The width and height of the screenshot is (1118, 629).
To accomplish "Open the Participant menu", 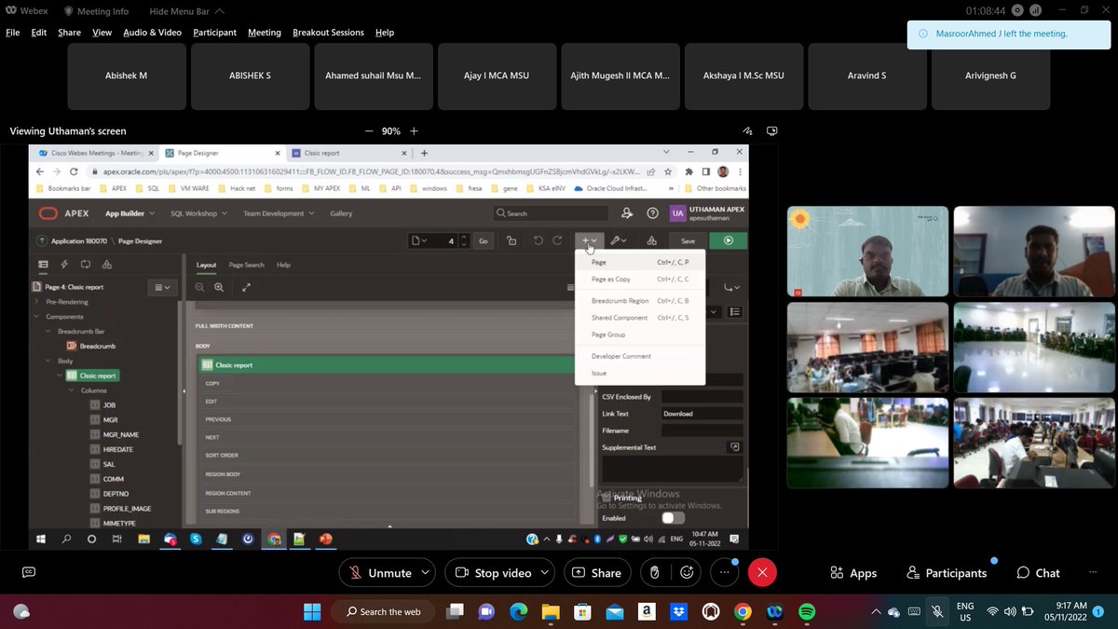I will [214, 32].
